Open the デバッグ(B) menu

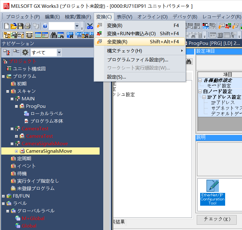185,17
